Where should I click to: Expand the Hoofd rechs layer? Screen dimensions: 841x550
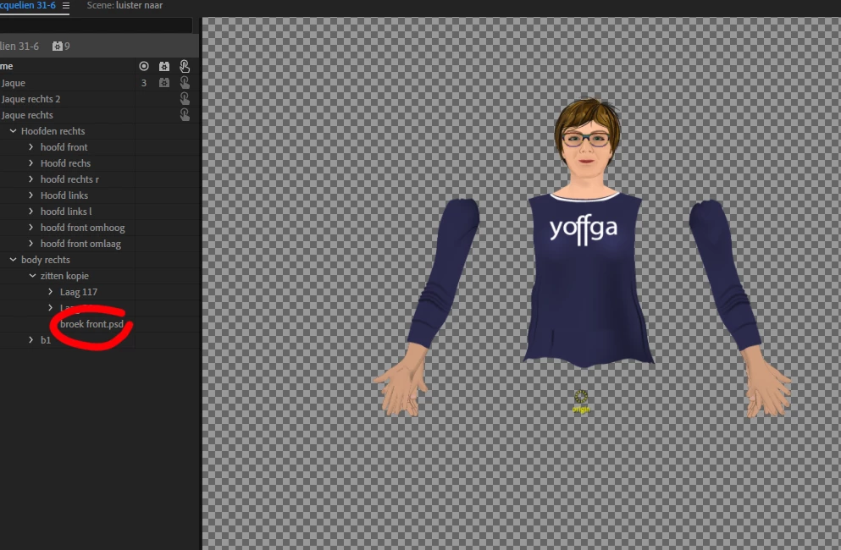pyautogui.click(x=30, y=163)
